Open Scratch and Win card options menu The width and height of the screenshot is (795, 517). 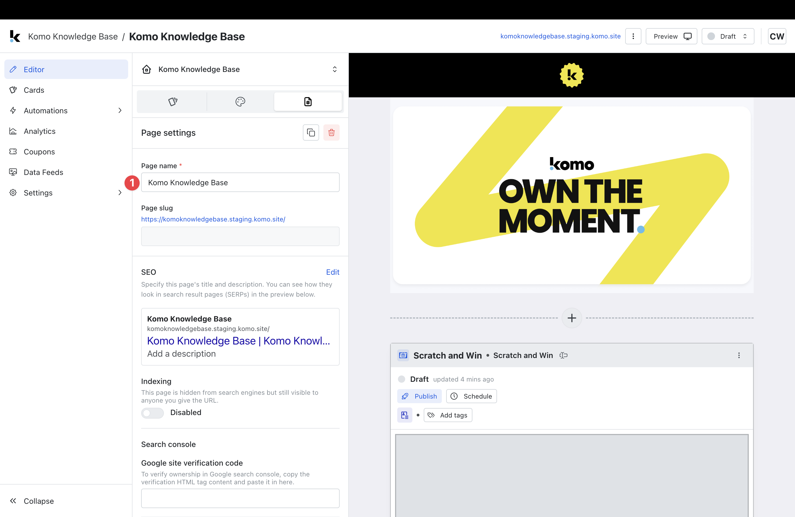click(739, 355)
